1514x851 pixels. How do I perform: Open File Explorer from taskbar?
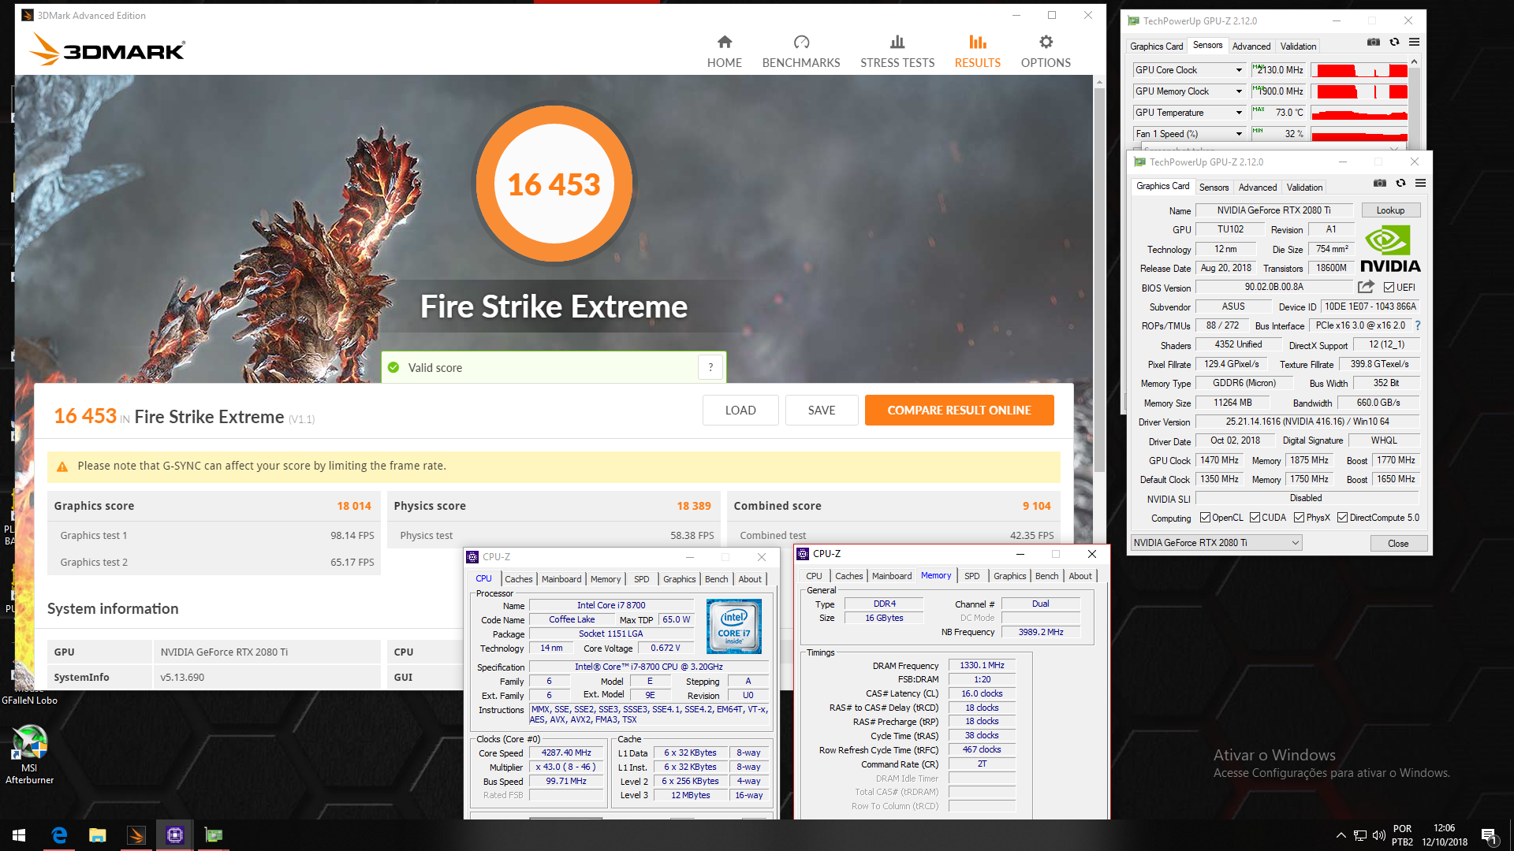coord(98,835)
